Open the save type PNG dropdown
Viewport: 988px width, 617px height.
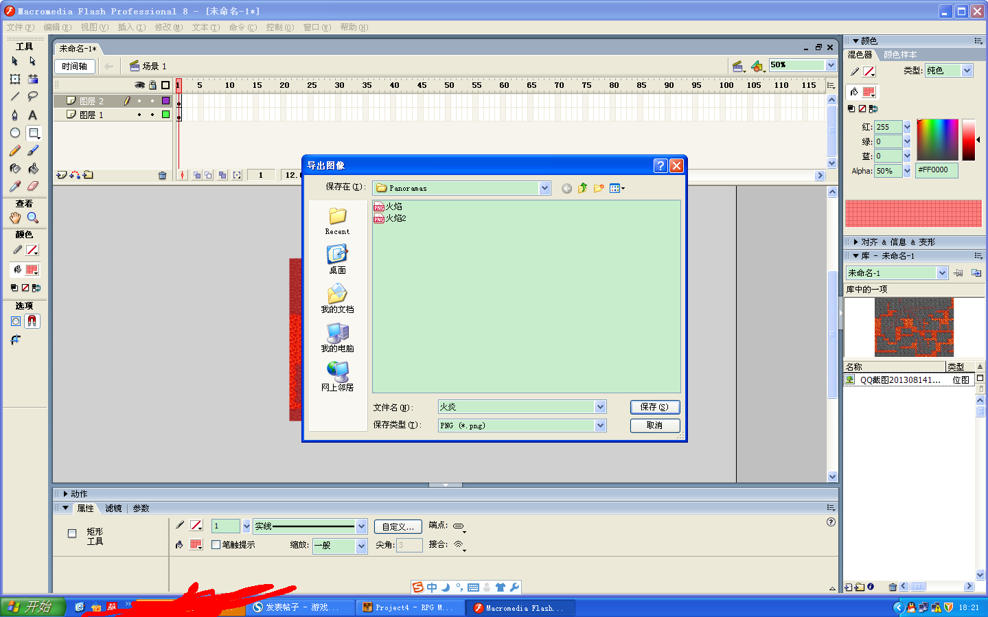(600, 426)
